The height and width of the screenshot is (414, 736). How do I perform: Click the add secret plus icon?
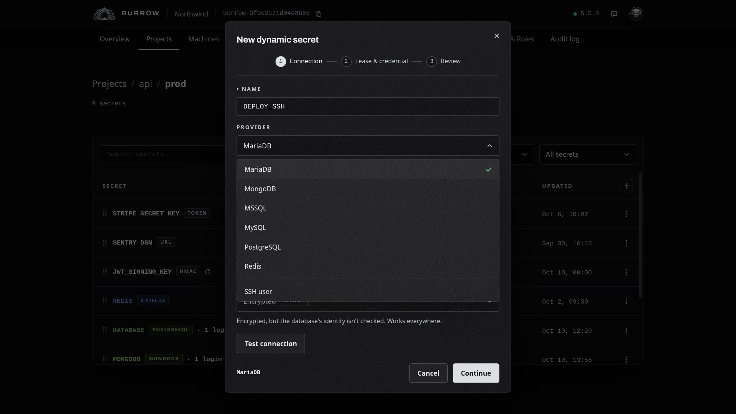coord(626,186)
